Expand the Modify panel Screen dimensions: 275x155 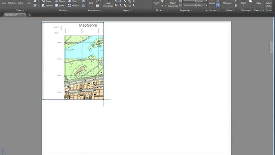(64, 10)
